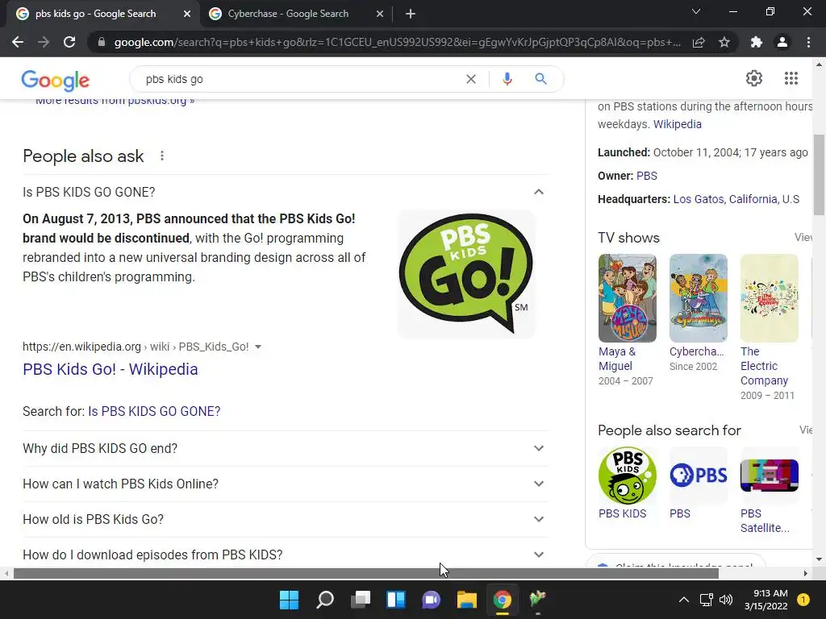Open the Maya & Miguel show thumbnail

(x=628, y=298)
